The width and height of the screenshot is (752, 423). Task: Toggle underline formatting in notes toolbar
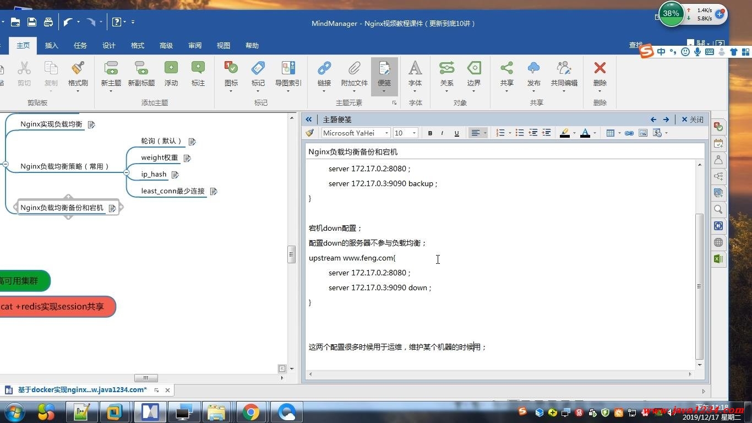tap(456, 133)
